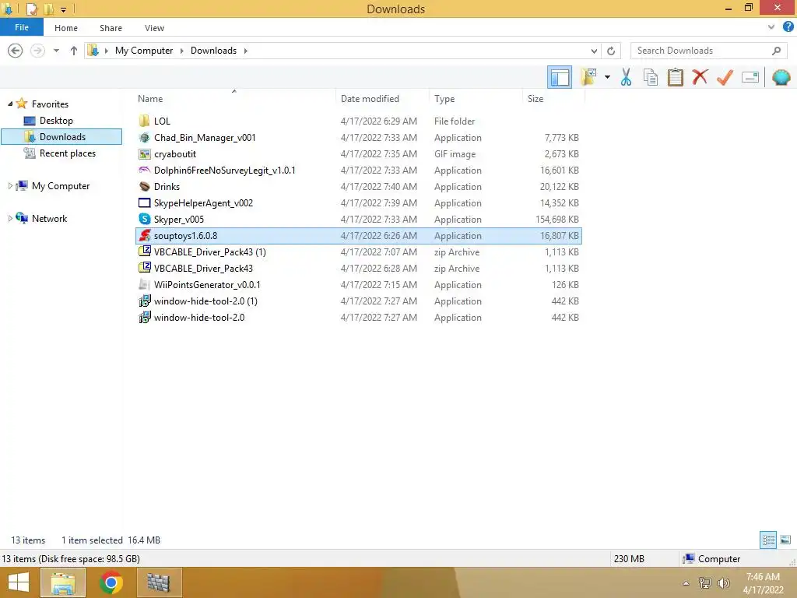Click the brick wall app in the taskbar
The height and width of the screenshot is (598, 797).
(159, 582)
